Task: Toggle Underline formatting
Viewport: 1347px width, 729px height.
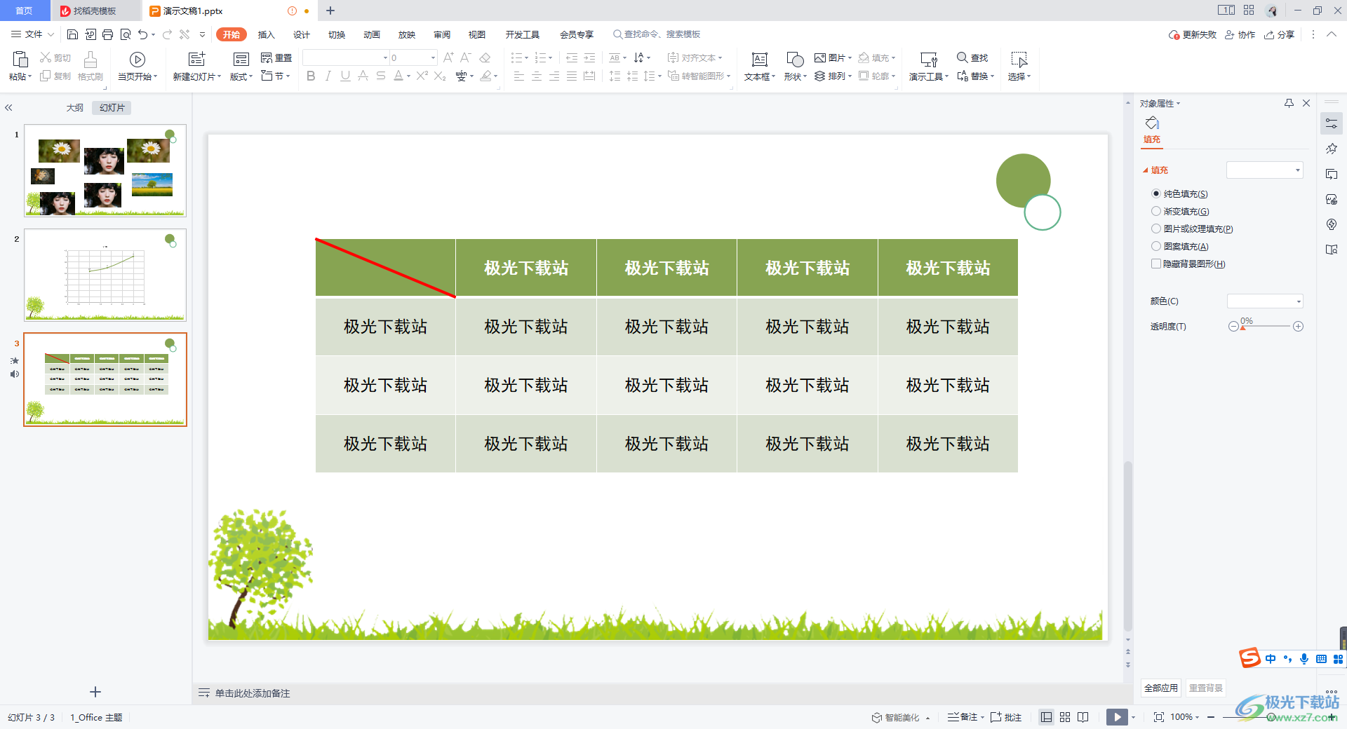Action: (345, 76)
